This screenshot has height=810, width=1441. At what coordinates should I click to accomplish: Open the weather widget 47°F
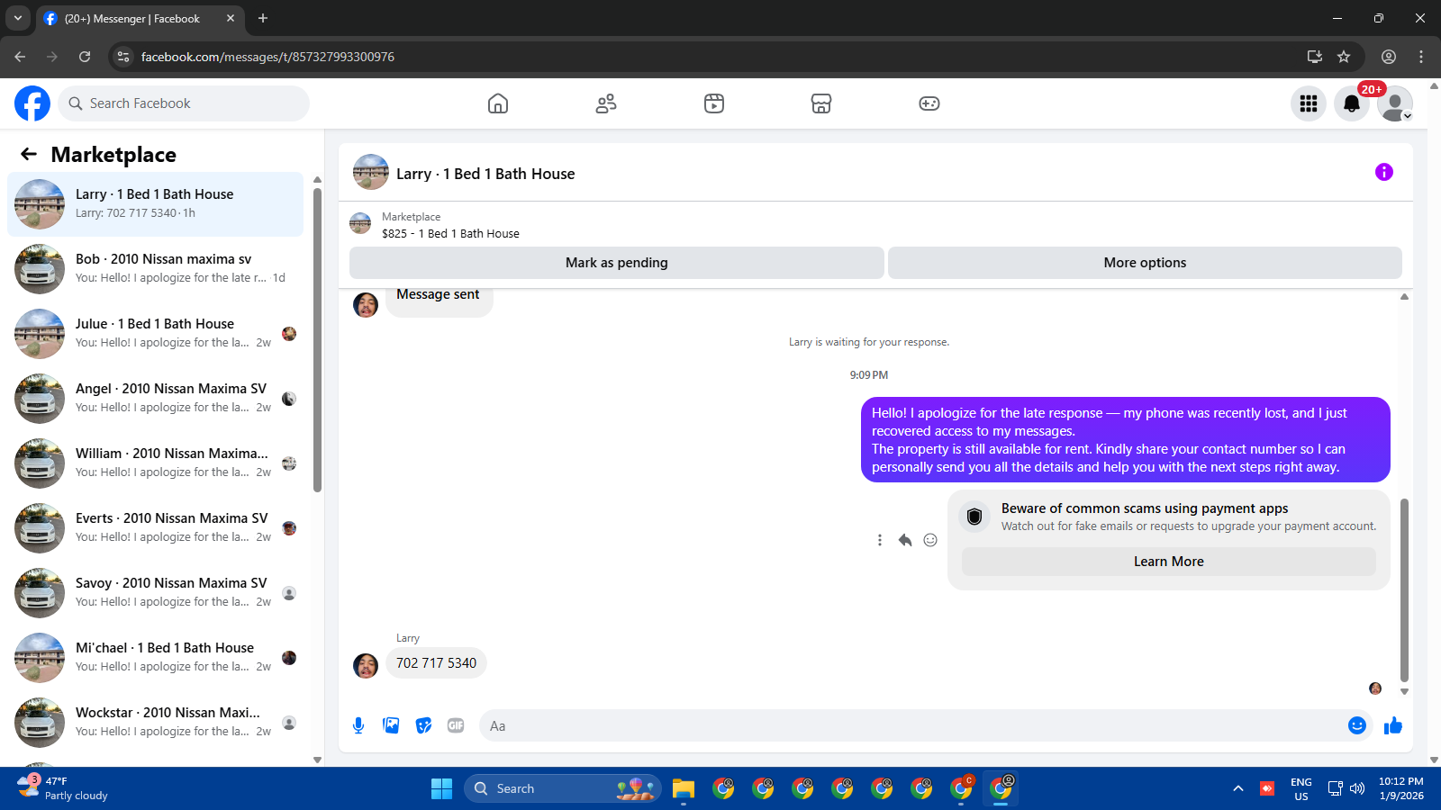[x=63, y=788]
